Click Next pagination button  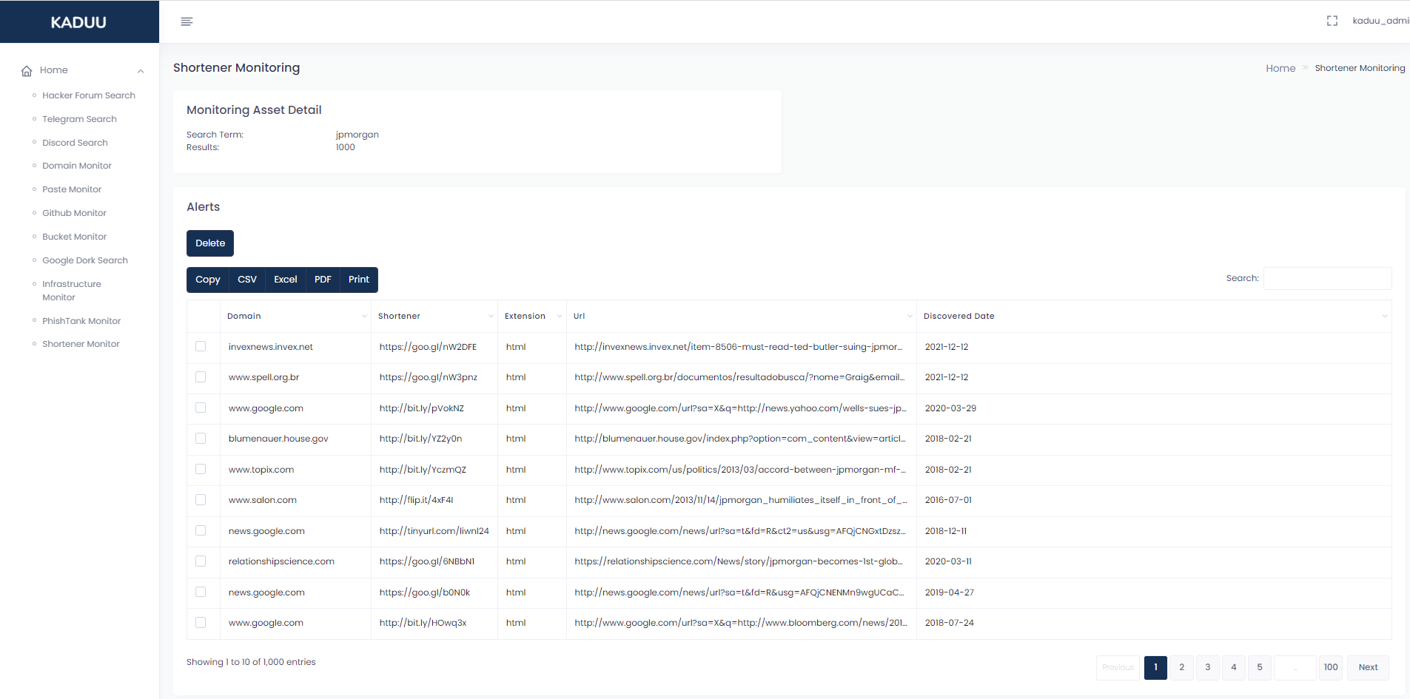[1368, 667]
